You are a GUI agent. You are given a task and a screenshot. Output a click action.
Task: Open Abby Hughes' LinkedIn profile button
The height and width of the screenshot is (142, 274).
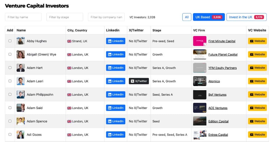(x=116, y=41)
